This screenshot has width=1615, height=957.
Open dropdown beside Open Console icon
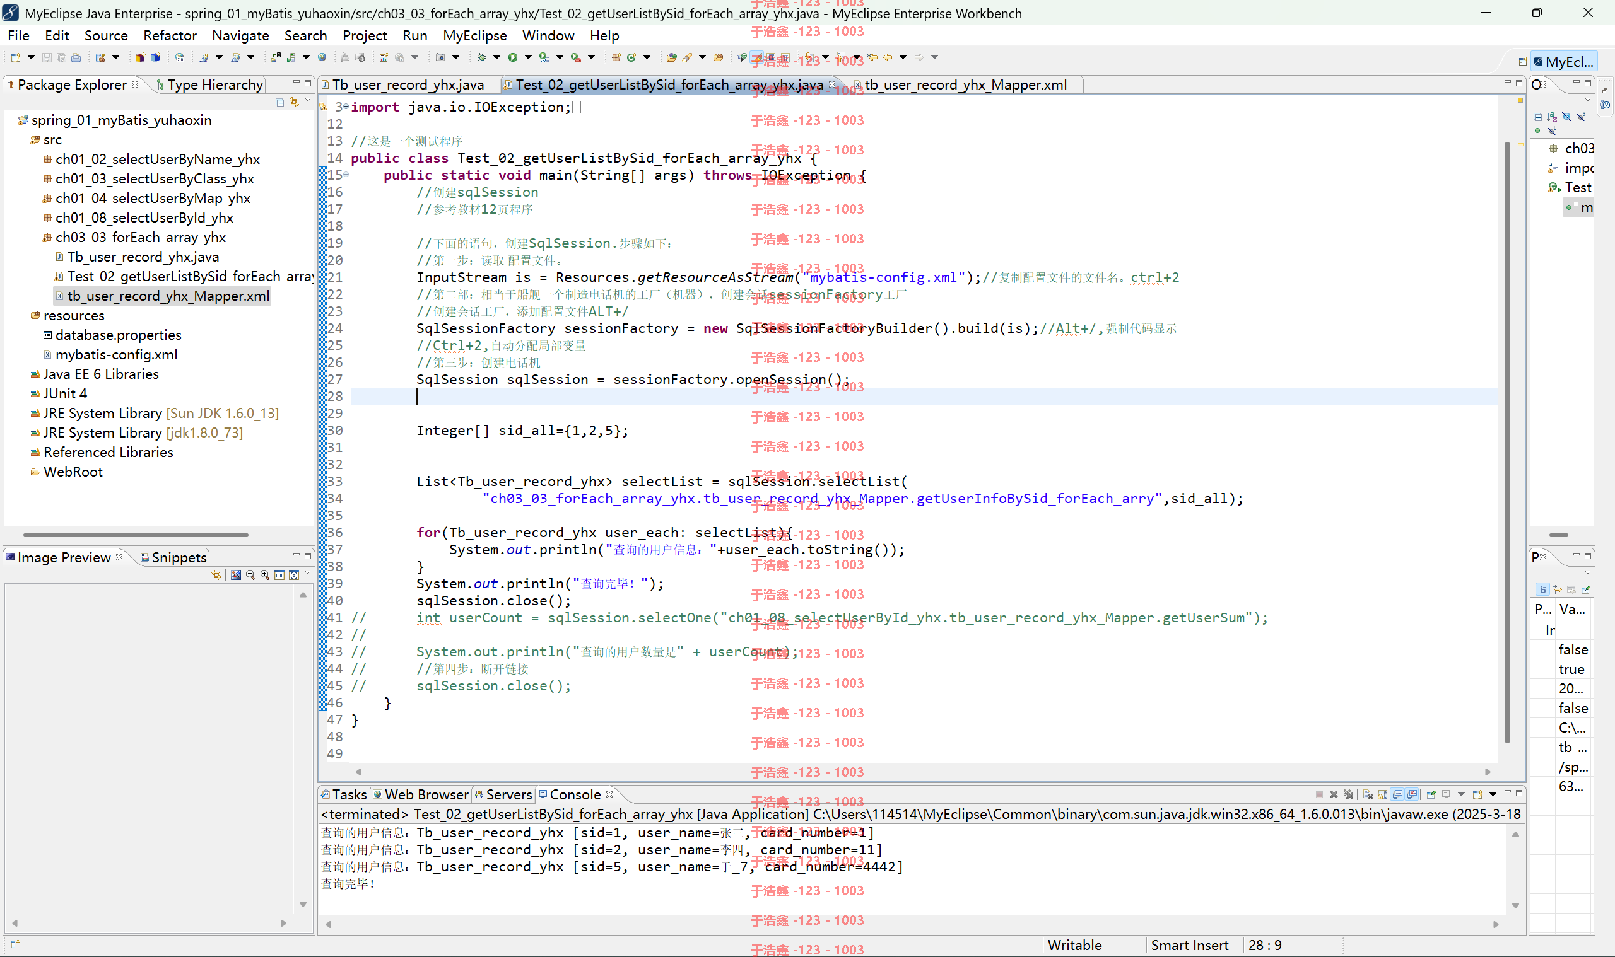[x=1492, y=794]
